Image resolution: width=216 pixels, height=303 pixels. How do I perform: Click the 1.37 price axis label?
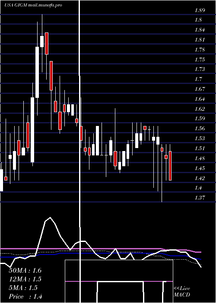click(200, 198)
